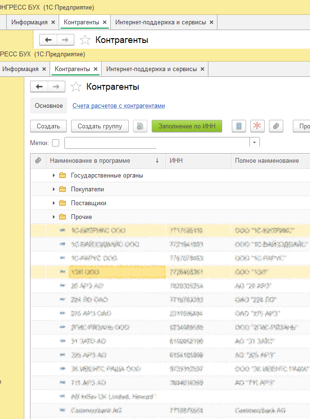This screenshot has width=310, height=419.
Task: Expand the Прочие group triangle
Action: [54, 217]
